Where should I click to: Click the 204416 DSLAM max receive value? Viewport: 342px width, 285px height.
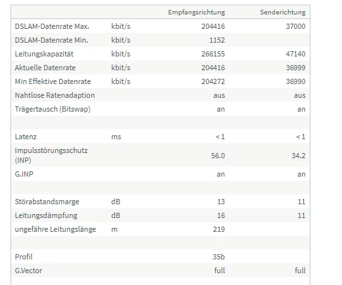[x=213, y=26]
